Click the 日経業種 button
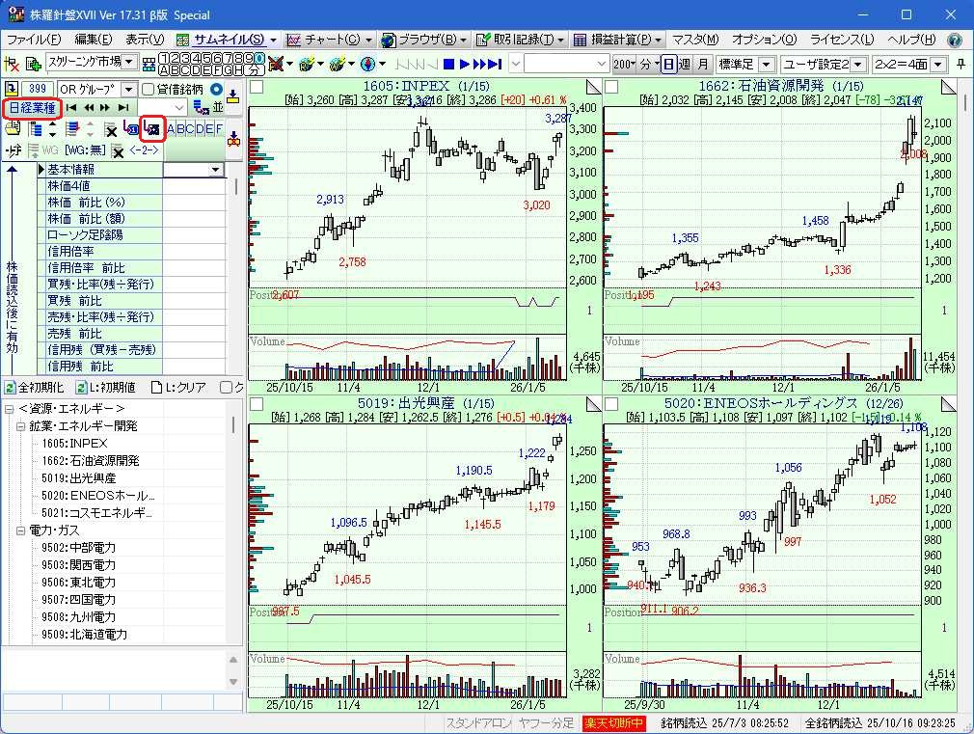 coord(33,107)
